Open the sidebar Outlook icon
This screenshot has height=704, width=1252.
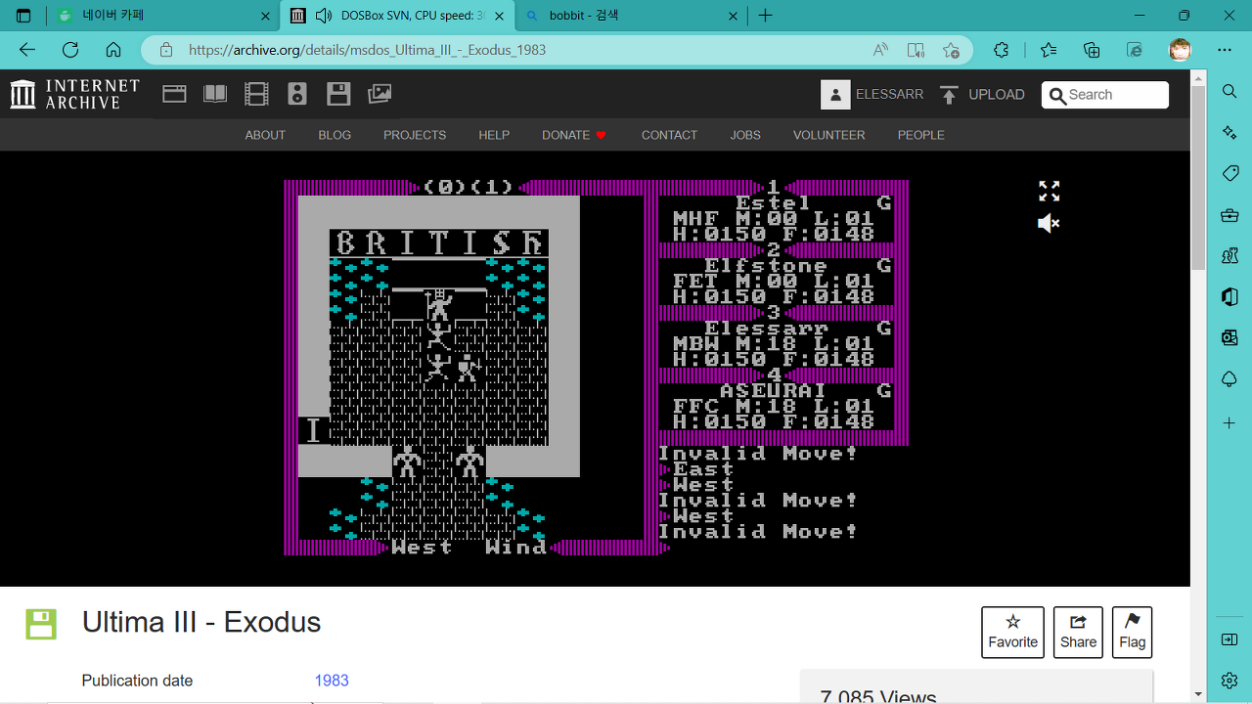tap(1230, 338)
